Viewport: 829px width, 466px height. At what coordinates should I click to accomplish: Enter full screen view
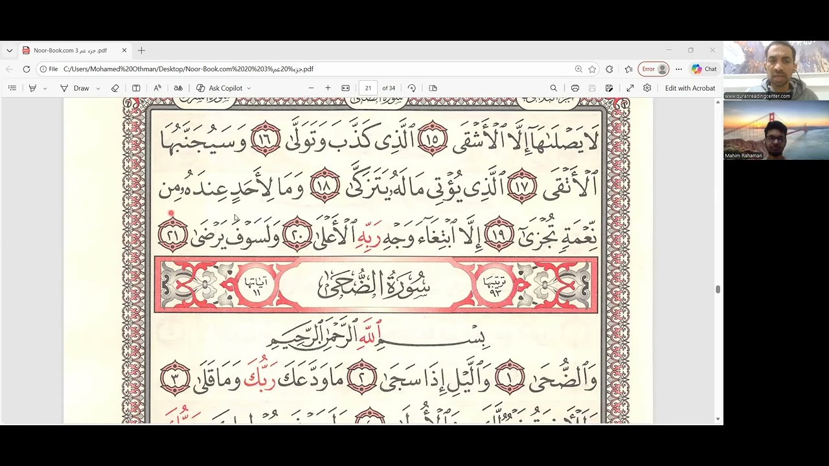630,88
